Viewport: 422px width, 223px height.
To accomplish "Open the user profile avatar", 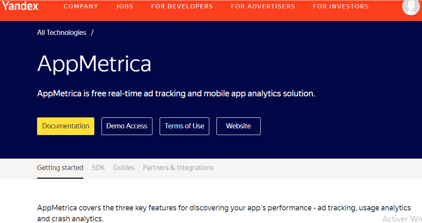I will coord(411,6).
